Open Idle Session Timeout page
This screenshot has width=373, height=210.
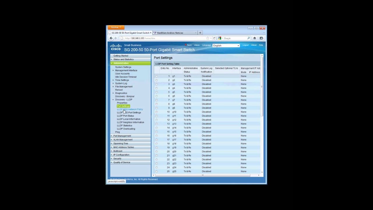[126, 77]
